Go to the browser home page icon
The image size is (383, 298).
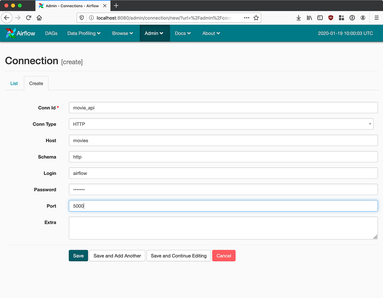(x=39, y=18)
